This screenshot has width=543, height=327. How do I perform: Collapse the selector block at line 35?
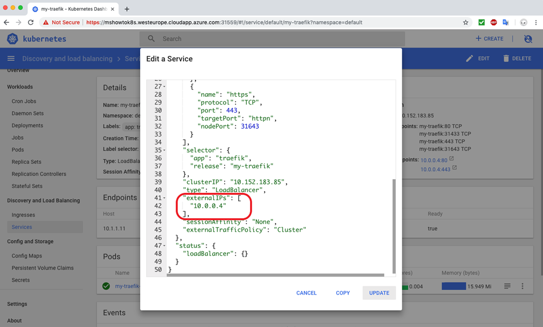164,151
